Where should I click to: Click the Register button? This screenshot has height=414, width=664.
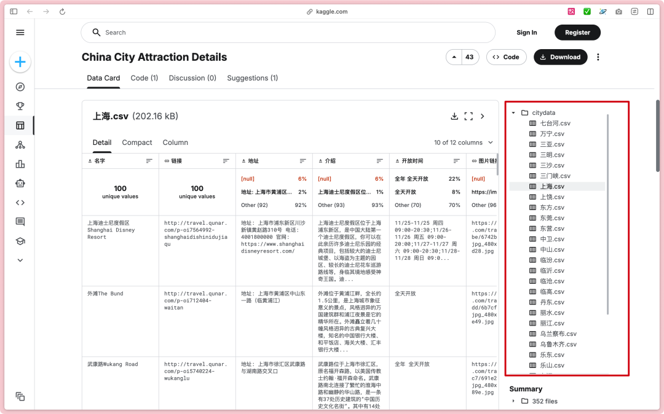pyautogui.click(x=577, y=32)
